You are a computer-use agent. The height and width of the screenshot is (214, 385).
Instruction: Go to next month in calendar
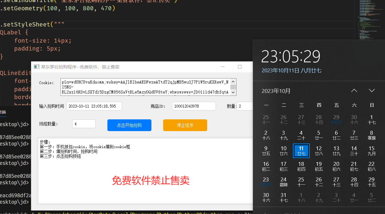(x=372, y=91)
